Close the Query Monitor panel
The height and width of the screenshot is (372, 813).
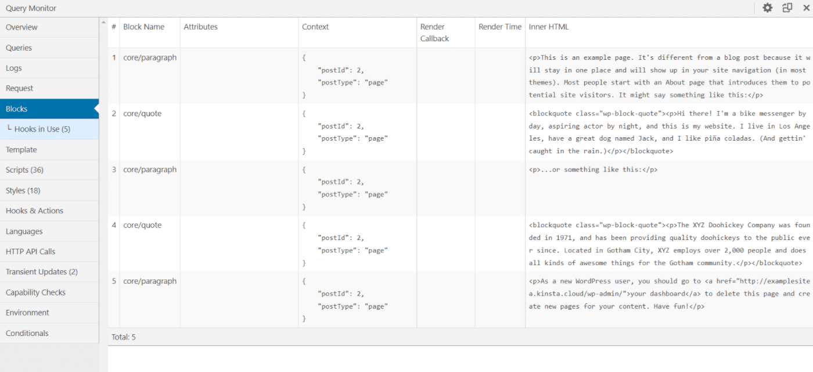point(805,8)
